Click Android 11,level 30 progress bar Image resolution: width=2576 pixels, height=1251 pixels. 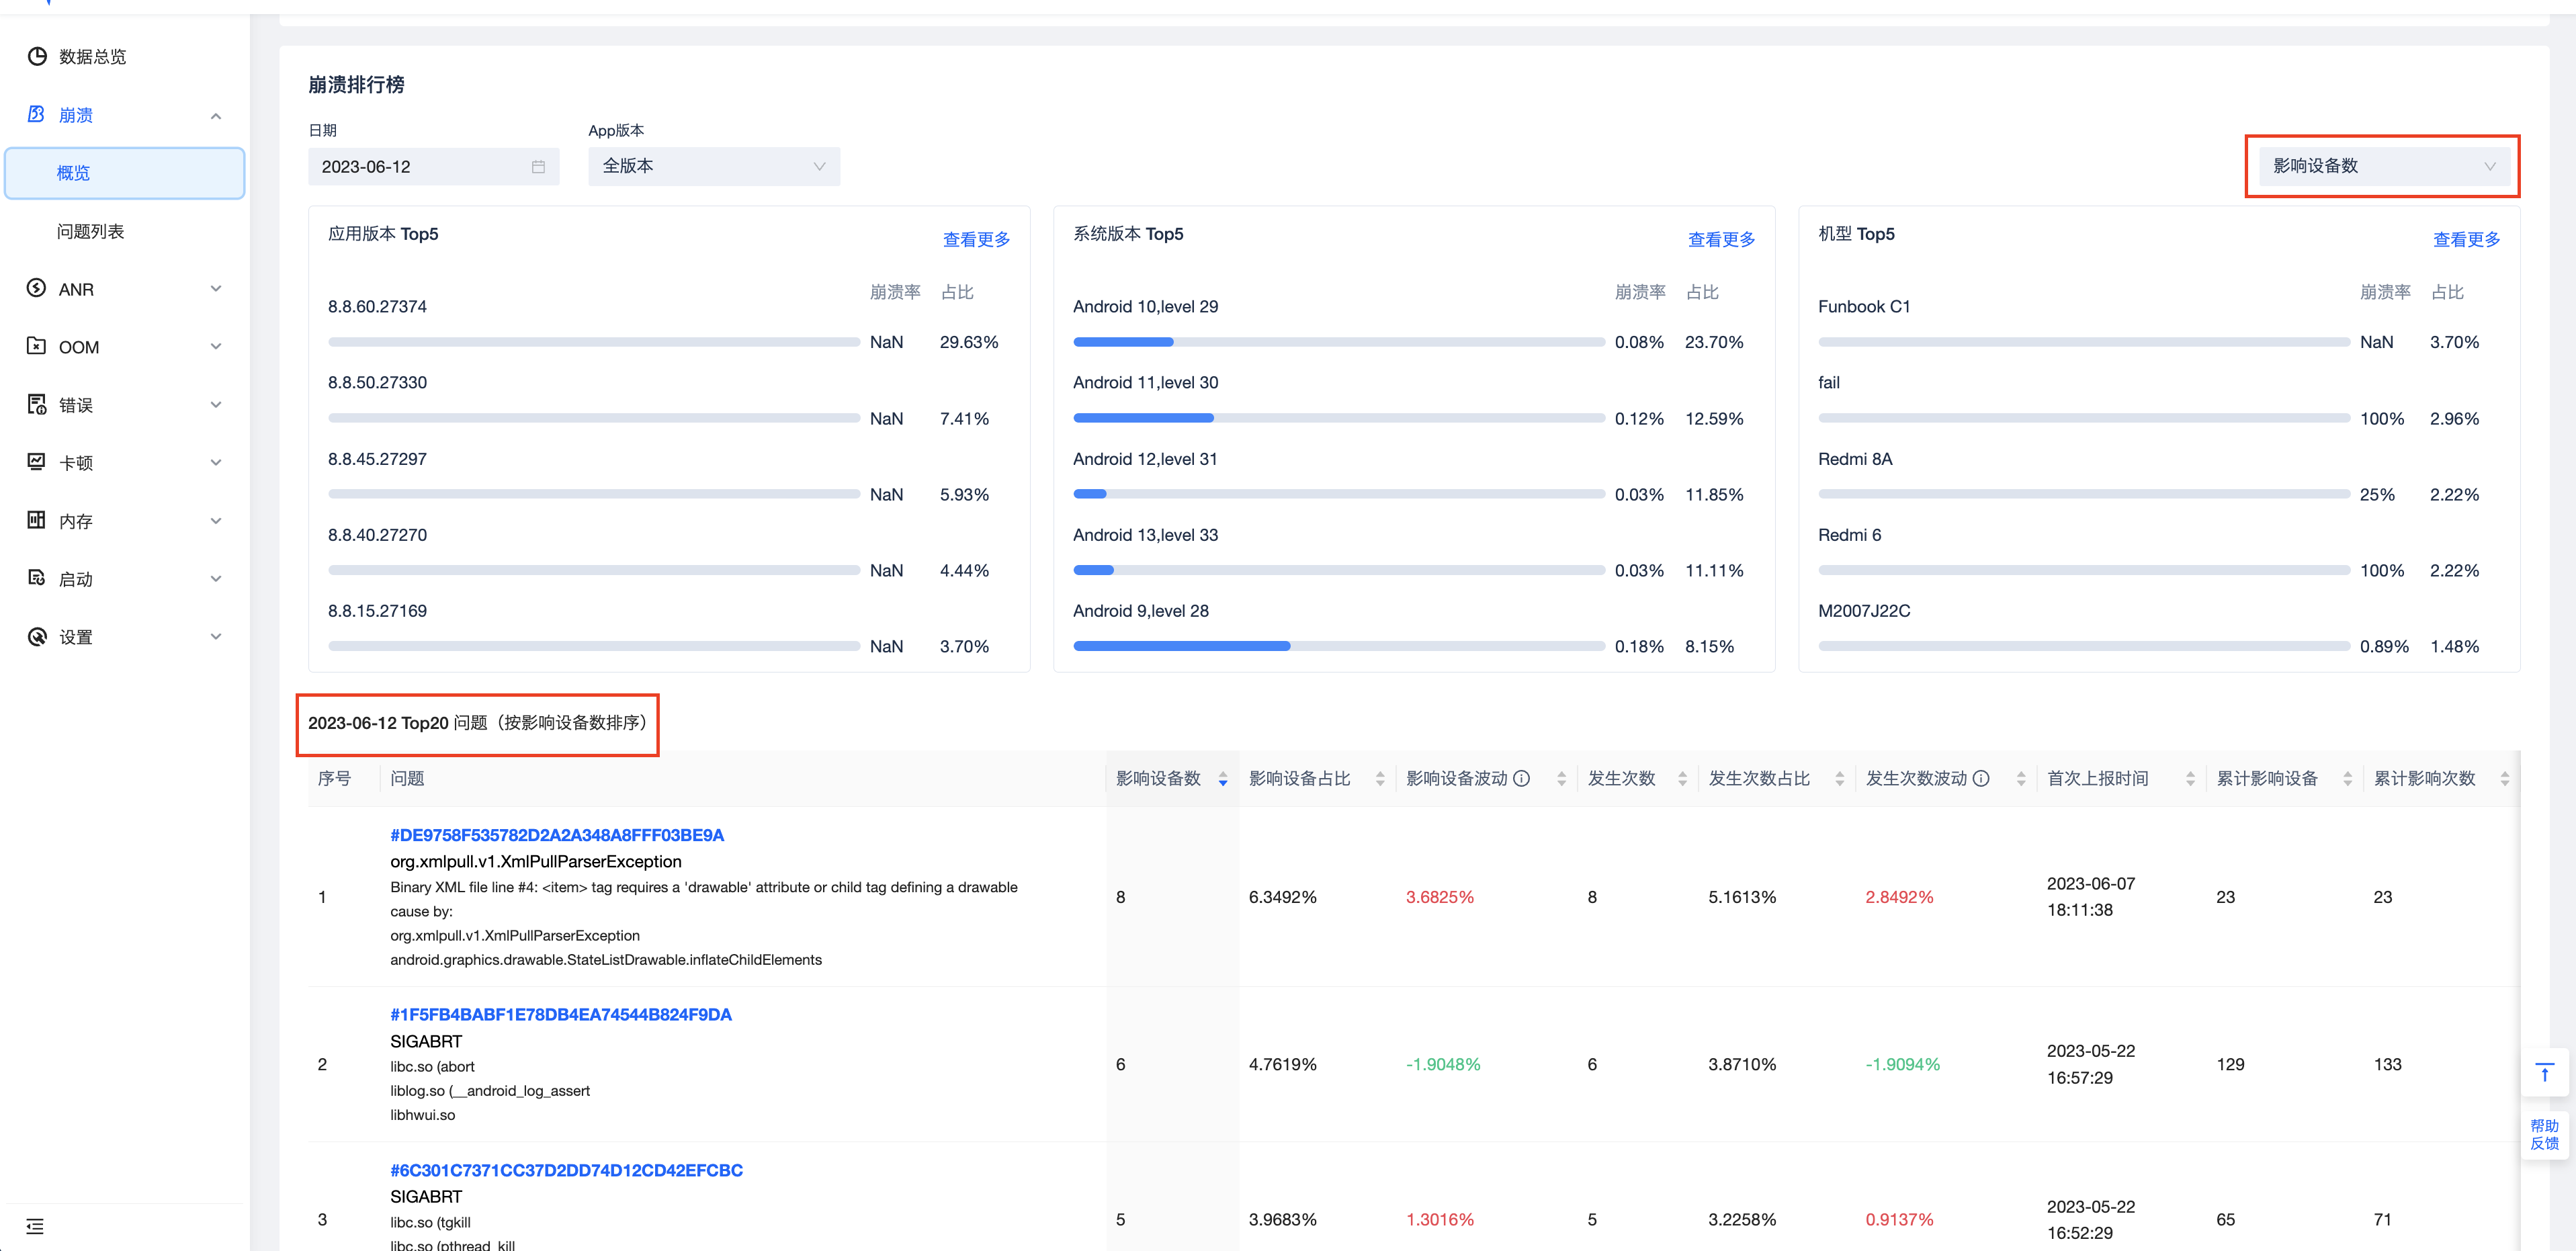point(1338,418)
